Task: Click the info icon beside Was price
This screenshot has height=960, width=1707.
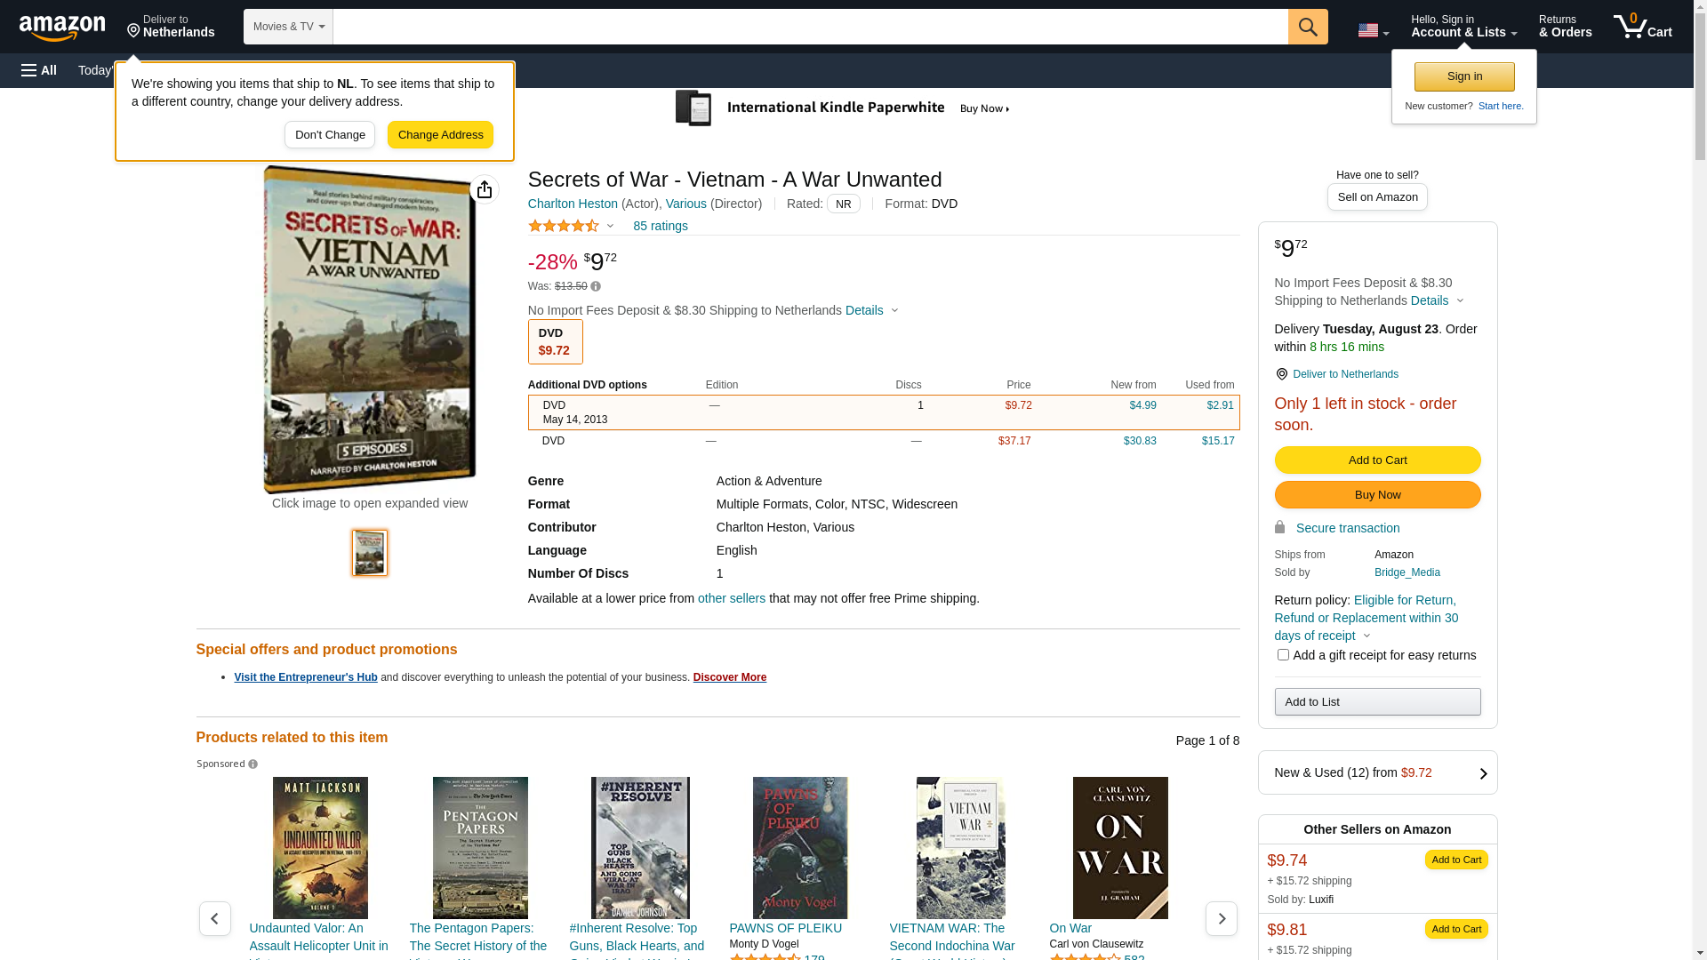Action: 596,286
